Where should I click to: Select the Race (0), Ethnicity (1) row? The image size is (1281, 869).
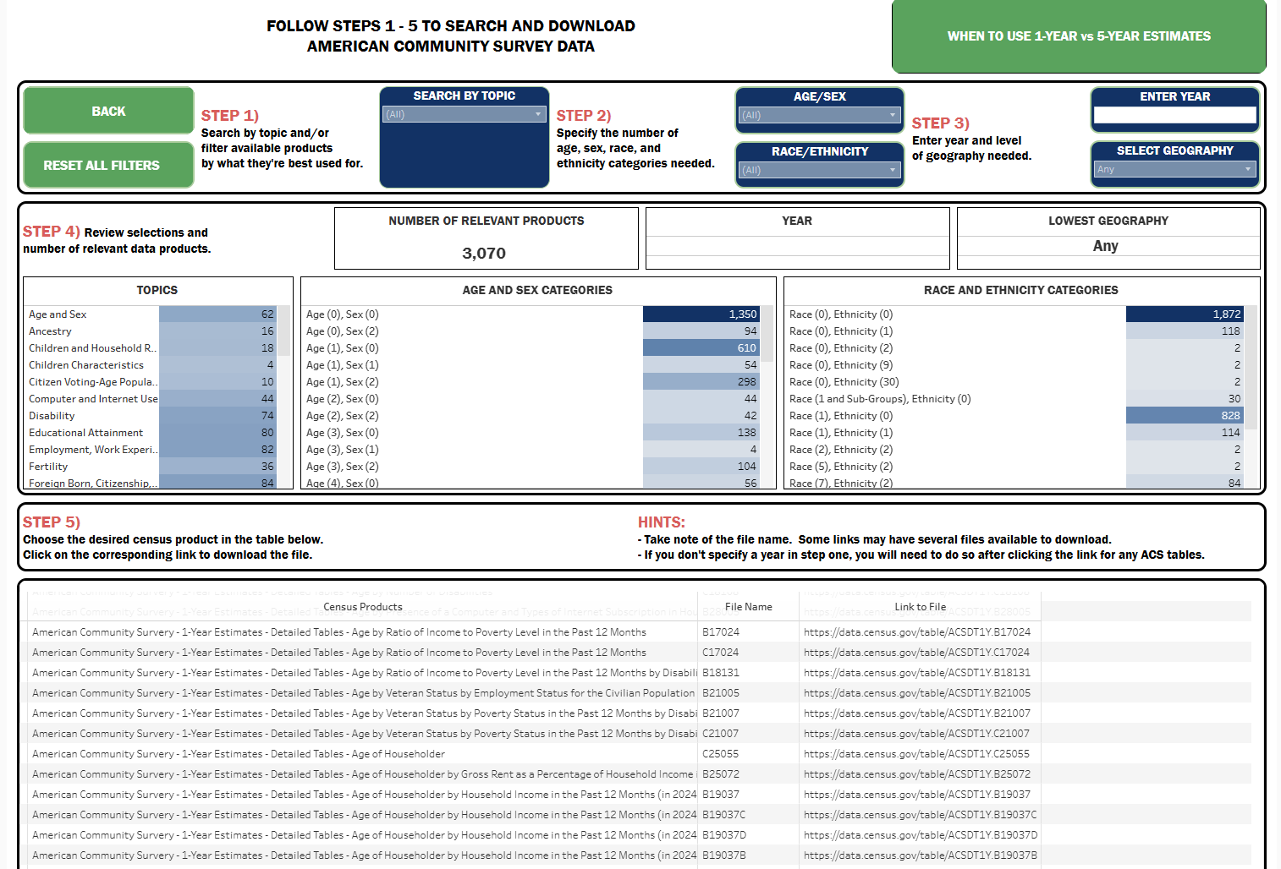click(1015, 331)
